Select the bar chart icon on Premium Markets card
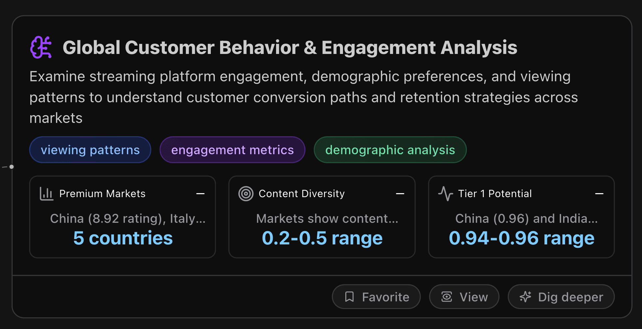This screenshot has width=642, height=329. [46, 193]
